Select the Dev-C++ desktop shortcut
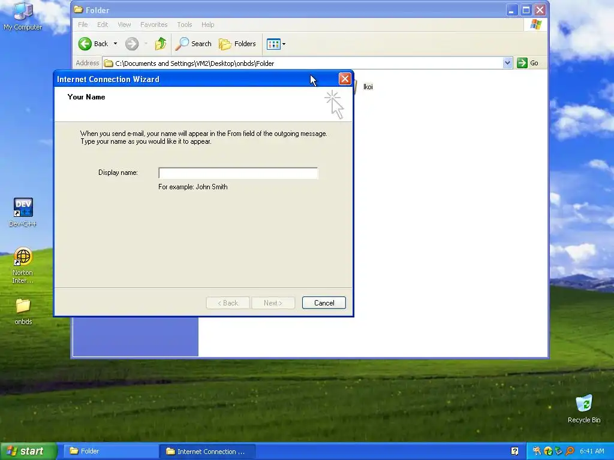614x460 pixels. click(x=23, y=213)
